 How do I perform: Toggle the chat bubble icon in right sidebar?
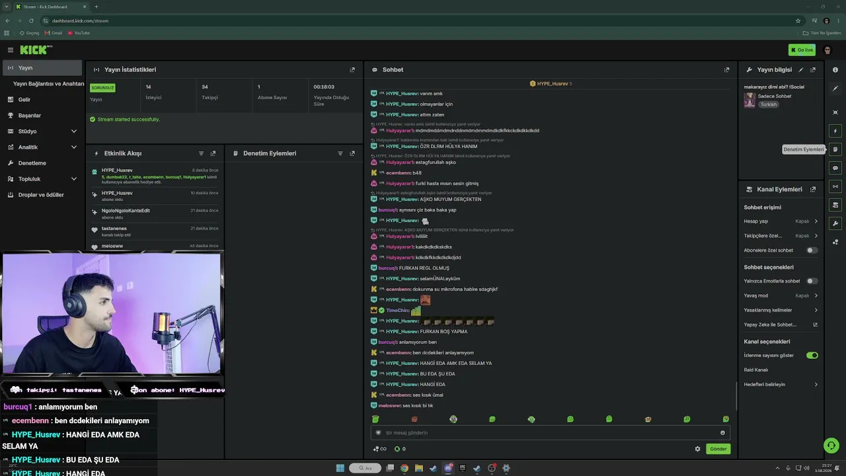pos(835,168)
